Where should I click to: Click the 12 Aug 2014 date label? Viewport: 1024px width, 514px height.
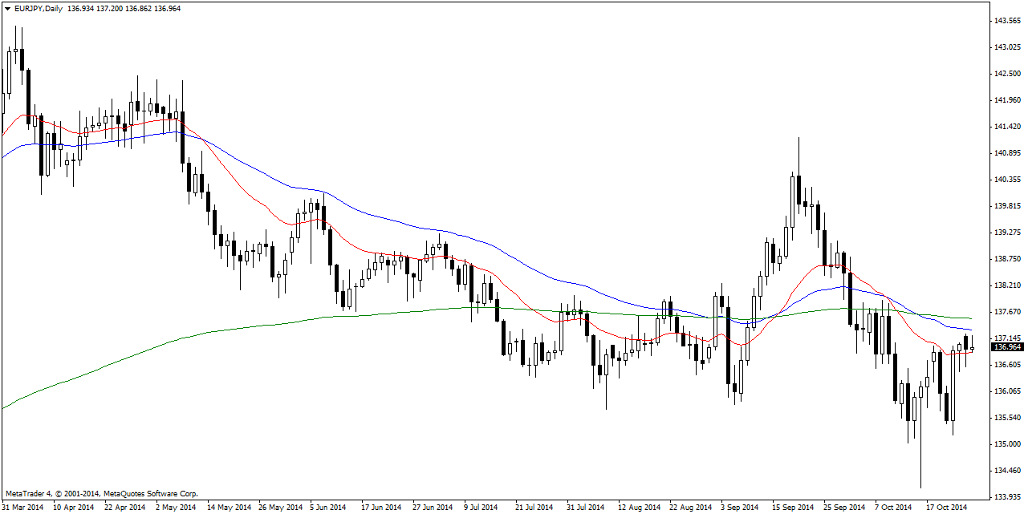640,508
